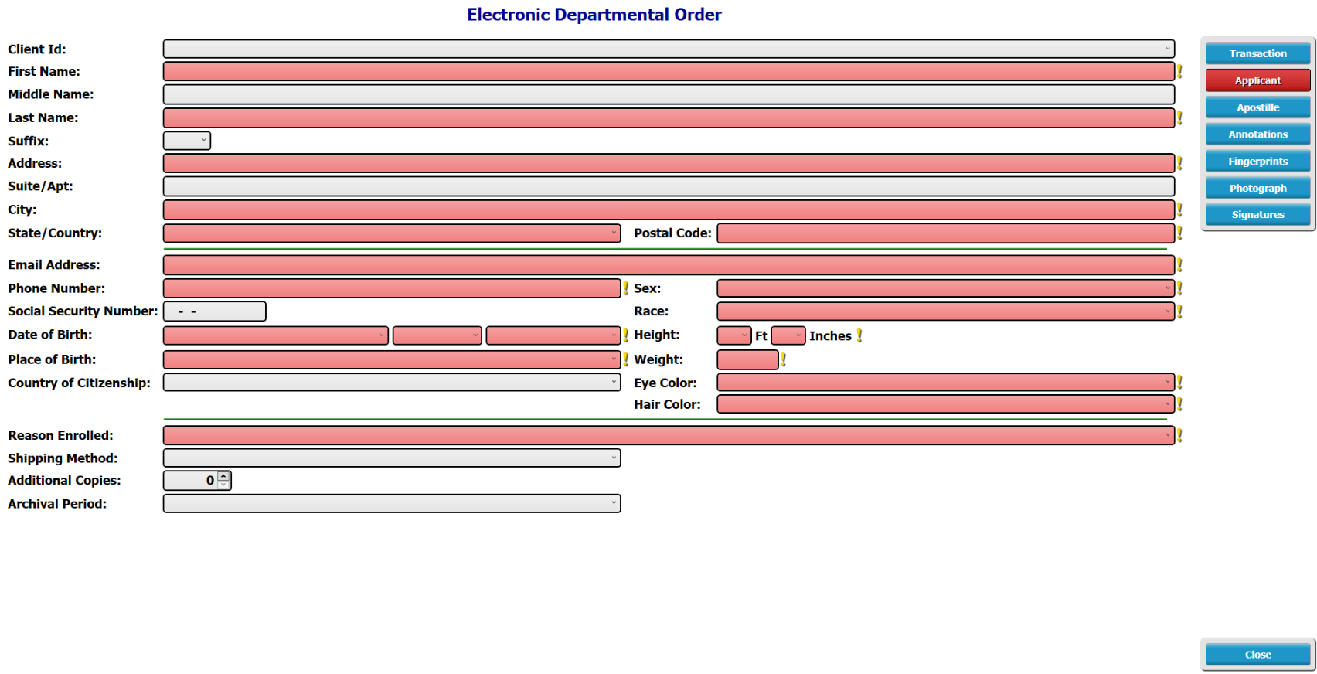This screenshot has height=674, width=1317.
Task: Click the First Name required warning icon
Action: tap(1179, 71)
